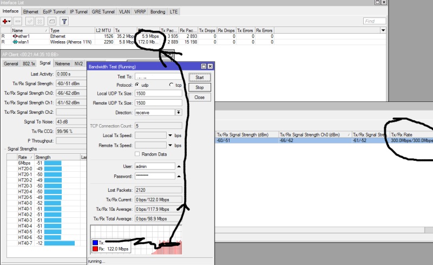Click the Test To address field
This screenshot has width=433, height=265.
158,76
